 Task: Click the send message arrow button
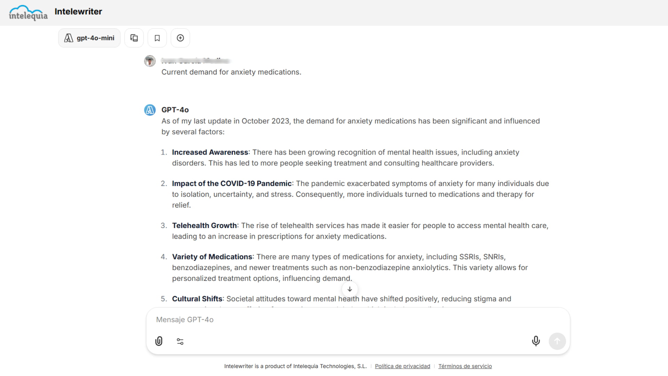coord(557,341)
